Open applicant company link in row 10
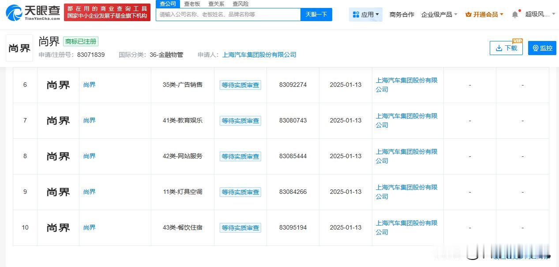This screenshot has width=559, height=267. [x=407, y=227]
